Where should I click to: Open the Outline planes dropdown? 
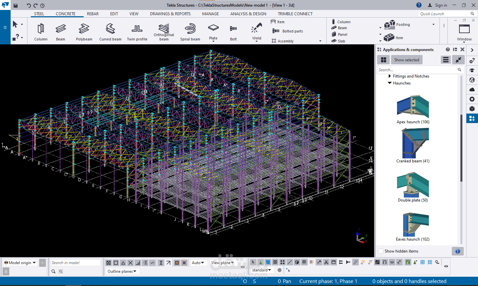122,271
